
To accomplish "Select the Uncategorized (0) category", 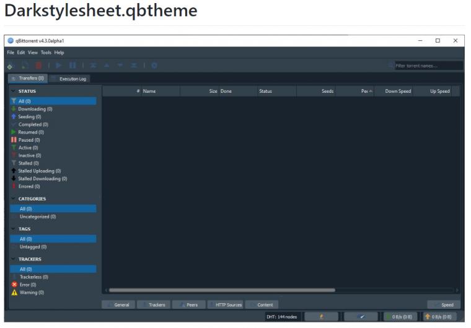I will 53,217.
